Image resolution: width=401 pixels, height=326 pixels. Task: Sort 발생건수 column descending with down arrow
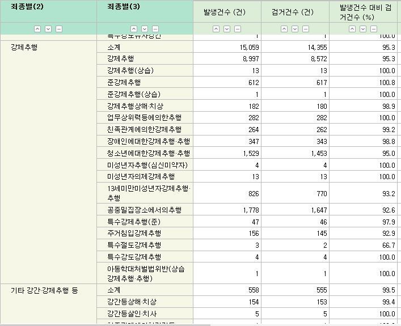(x=227, y=29)
